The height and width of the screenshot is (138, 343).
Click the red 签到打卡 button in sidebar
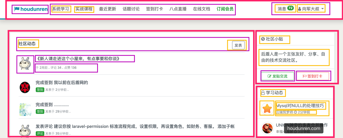coord(312,76)
